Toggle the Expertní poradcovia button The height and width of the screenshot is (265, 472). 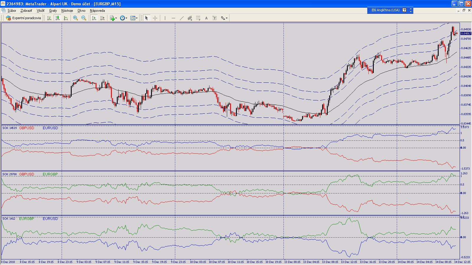tap(24, 18)
